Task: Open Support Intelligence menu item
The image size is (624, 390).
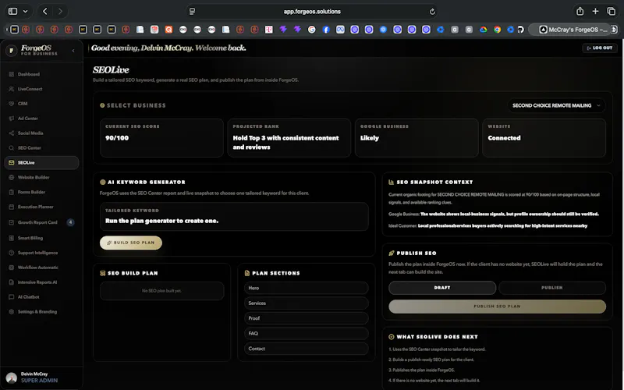Action: tap(41, 252)
